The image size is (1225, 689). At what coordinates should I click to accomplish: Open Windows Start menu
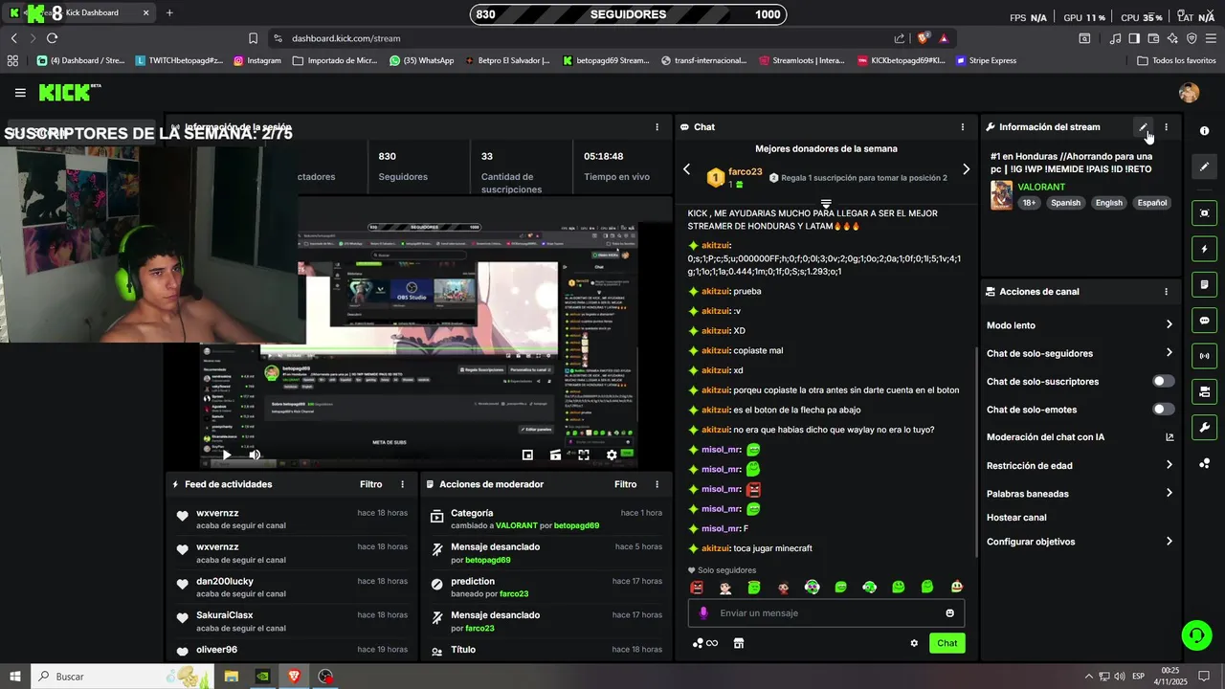[14, 677]
